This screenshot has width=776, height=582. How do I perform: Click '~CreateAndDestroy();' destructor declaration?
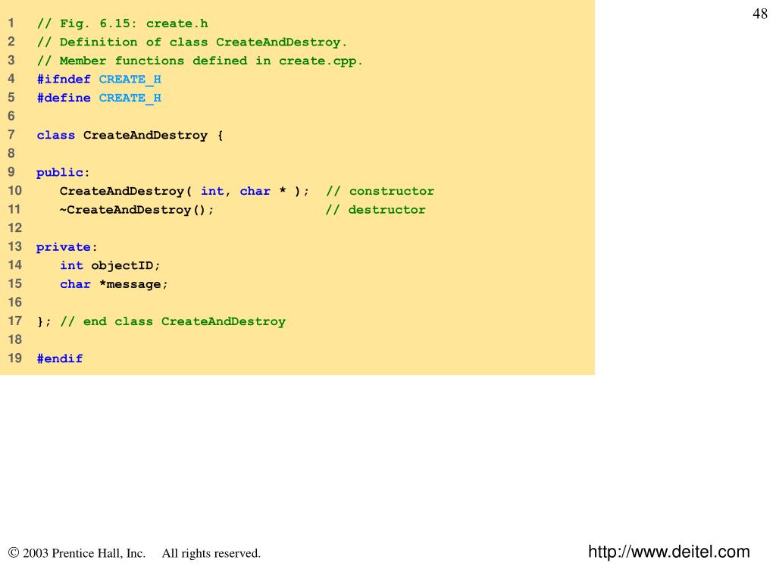pyautogui.click(x=136, y=210)
